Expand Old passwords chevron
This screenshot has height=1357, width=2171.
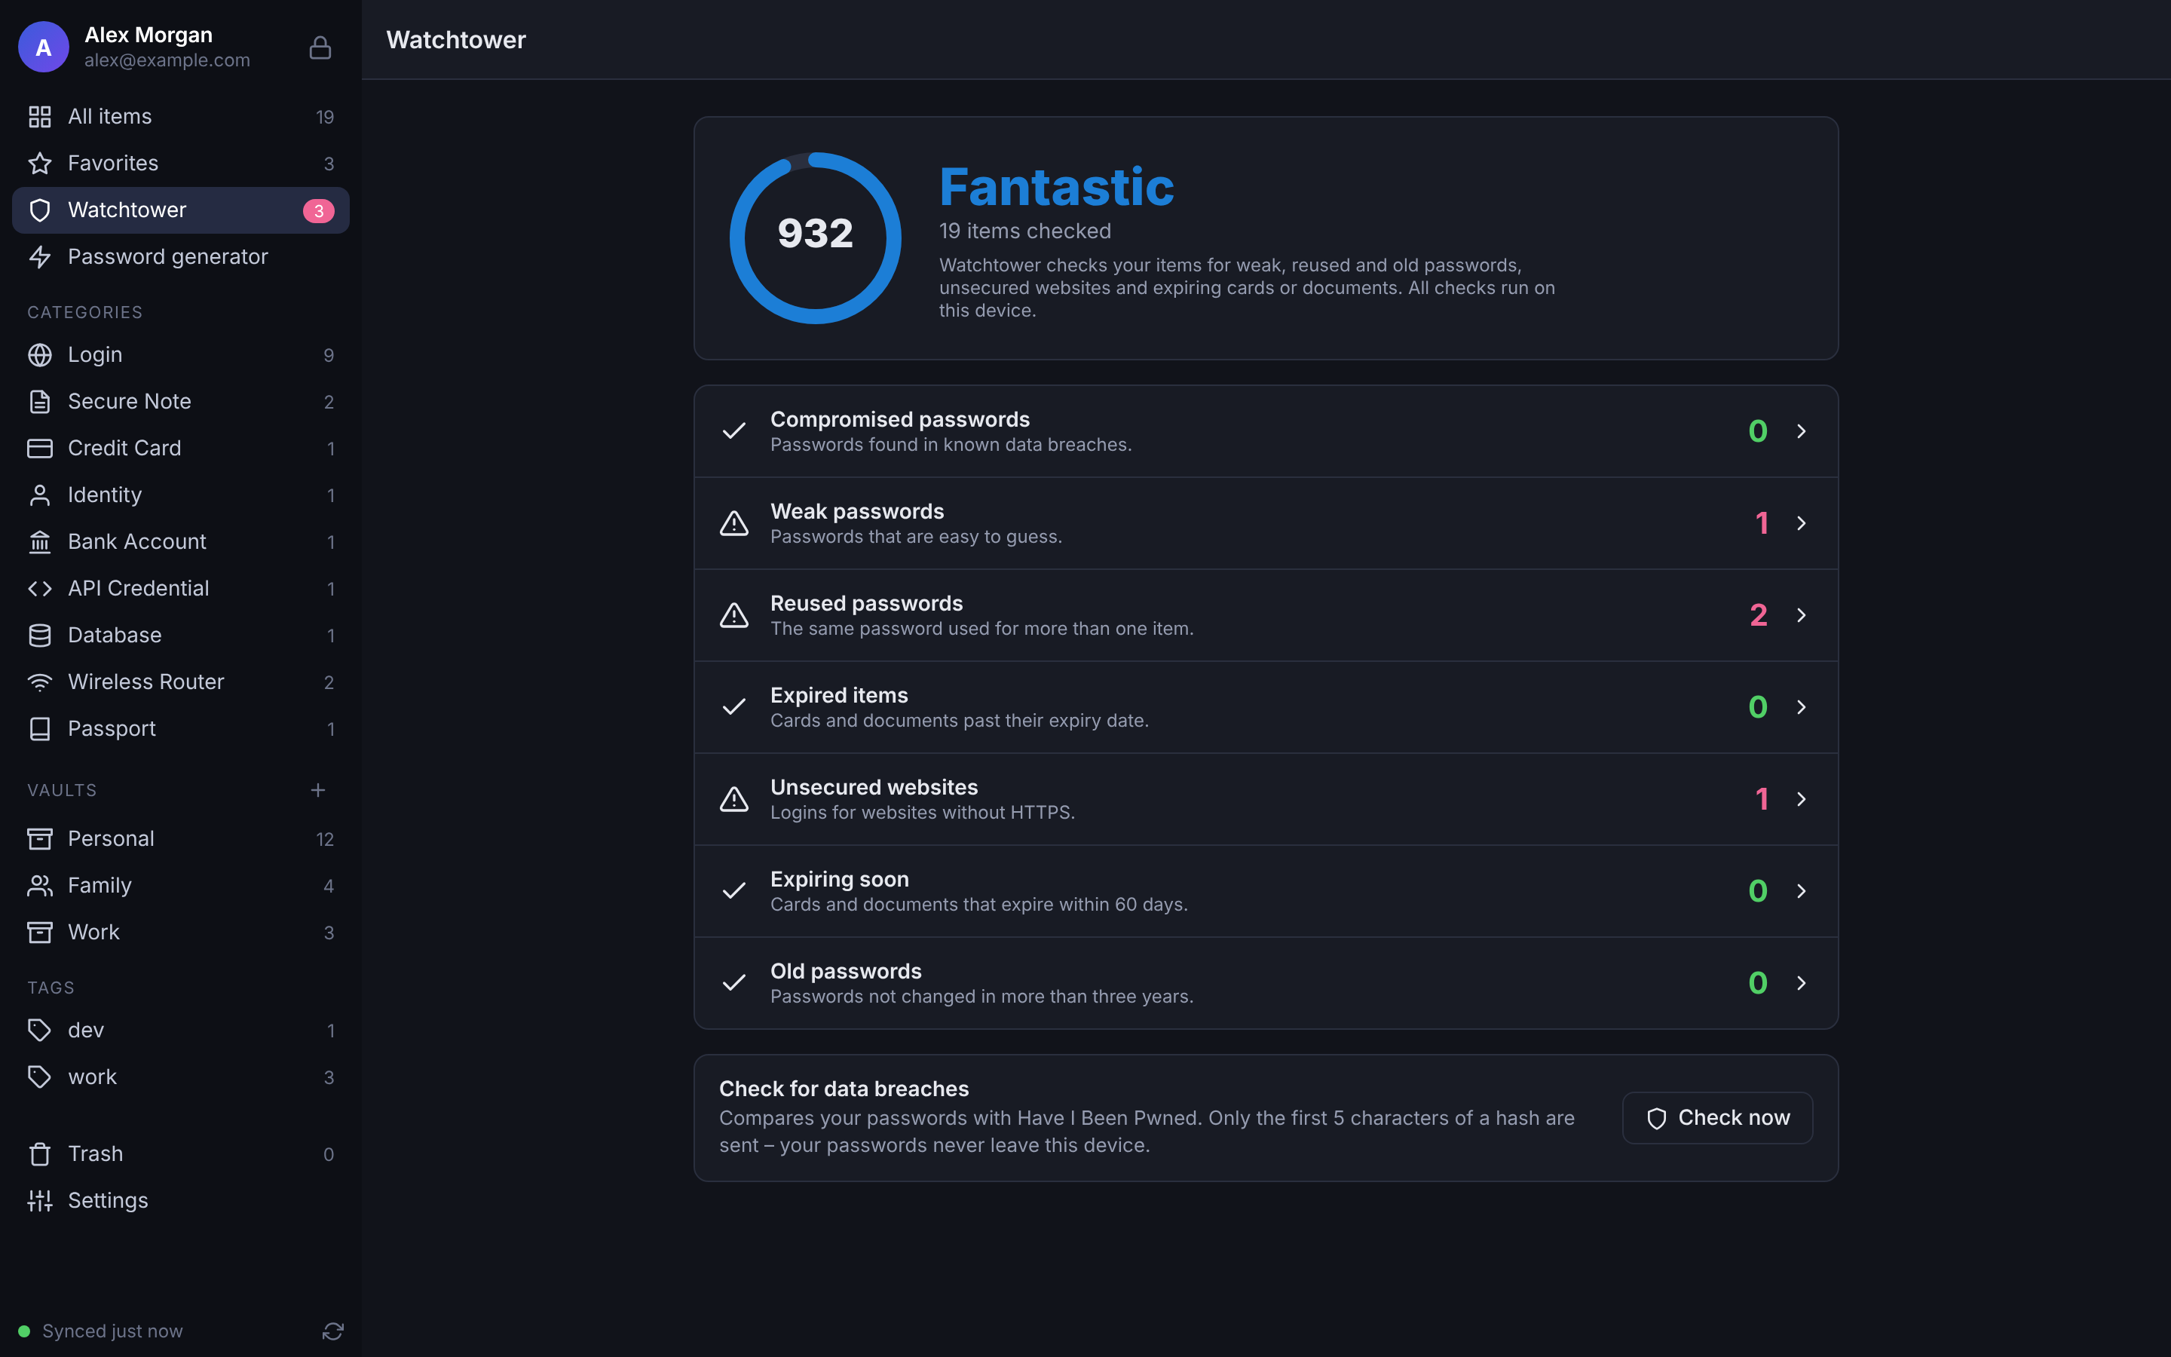[1800, 983]
